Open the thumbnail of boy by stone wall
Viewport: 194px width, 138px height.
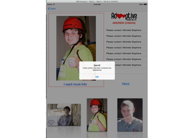(64, 115)
